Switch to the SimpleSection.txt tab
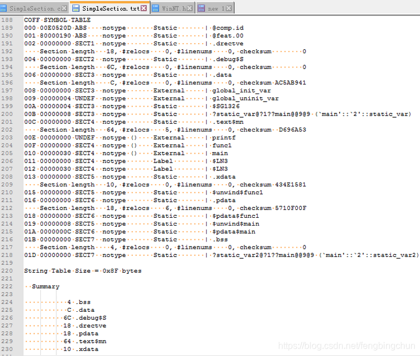 [x=110, y=9]
